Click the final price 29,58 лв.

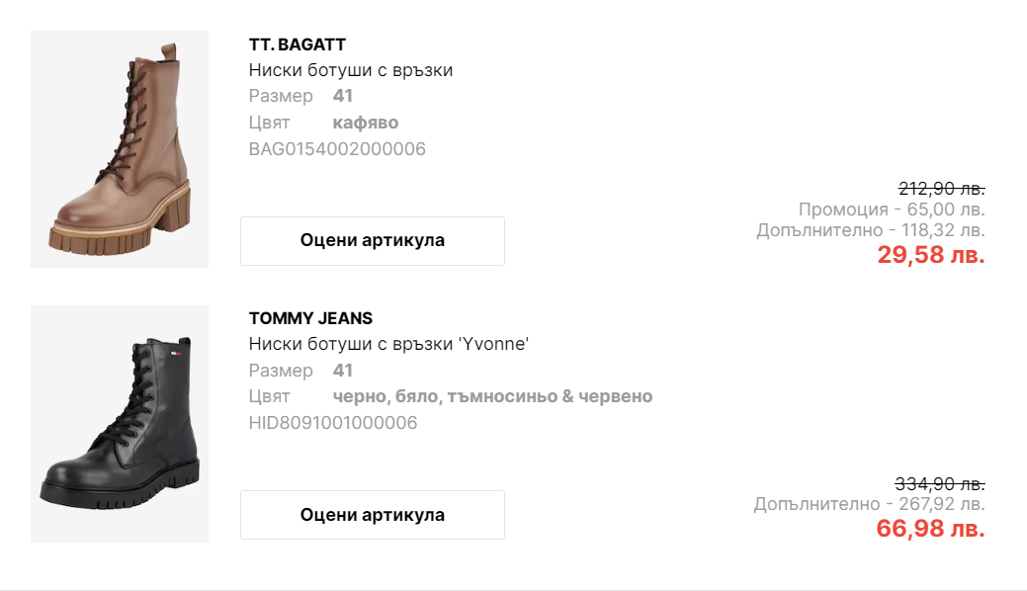(x=931, y=255)
